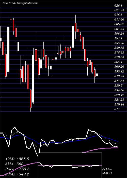
Task: Select the 596.24 price axis label
Action: tap(119, 34)
